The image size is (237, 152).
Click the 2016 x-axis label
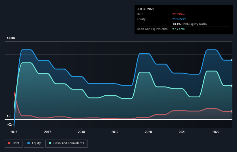coord(14,132)
